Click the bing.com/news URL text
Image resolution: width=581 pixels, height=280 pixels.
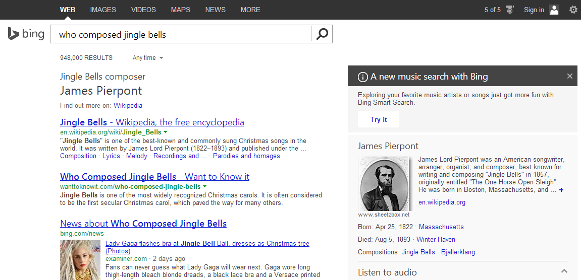coord(82,233)
